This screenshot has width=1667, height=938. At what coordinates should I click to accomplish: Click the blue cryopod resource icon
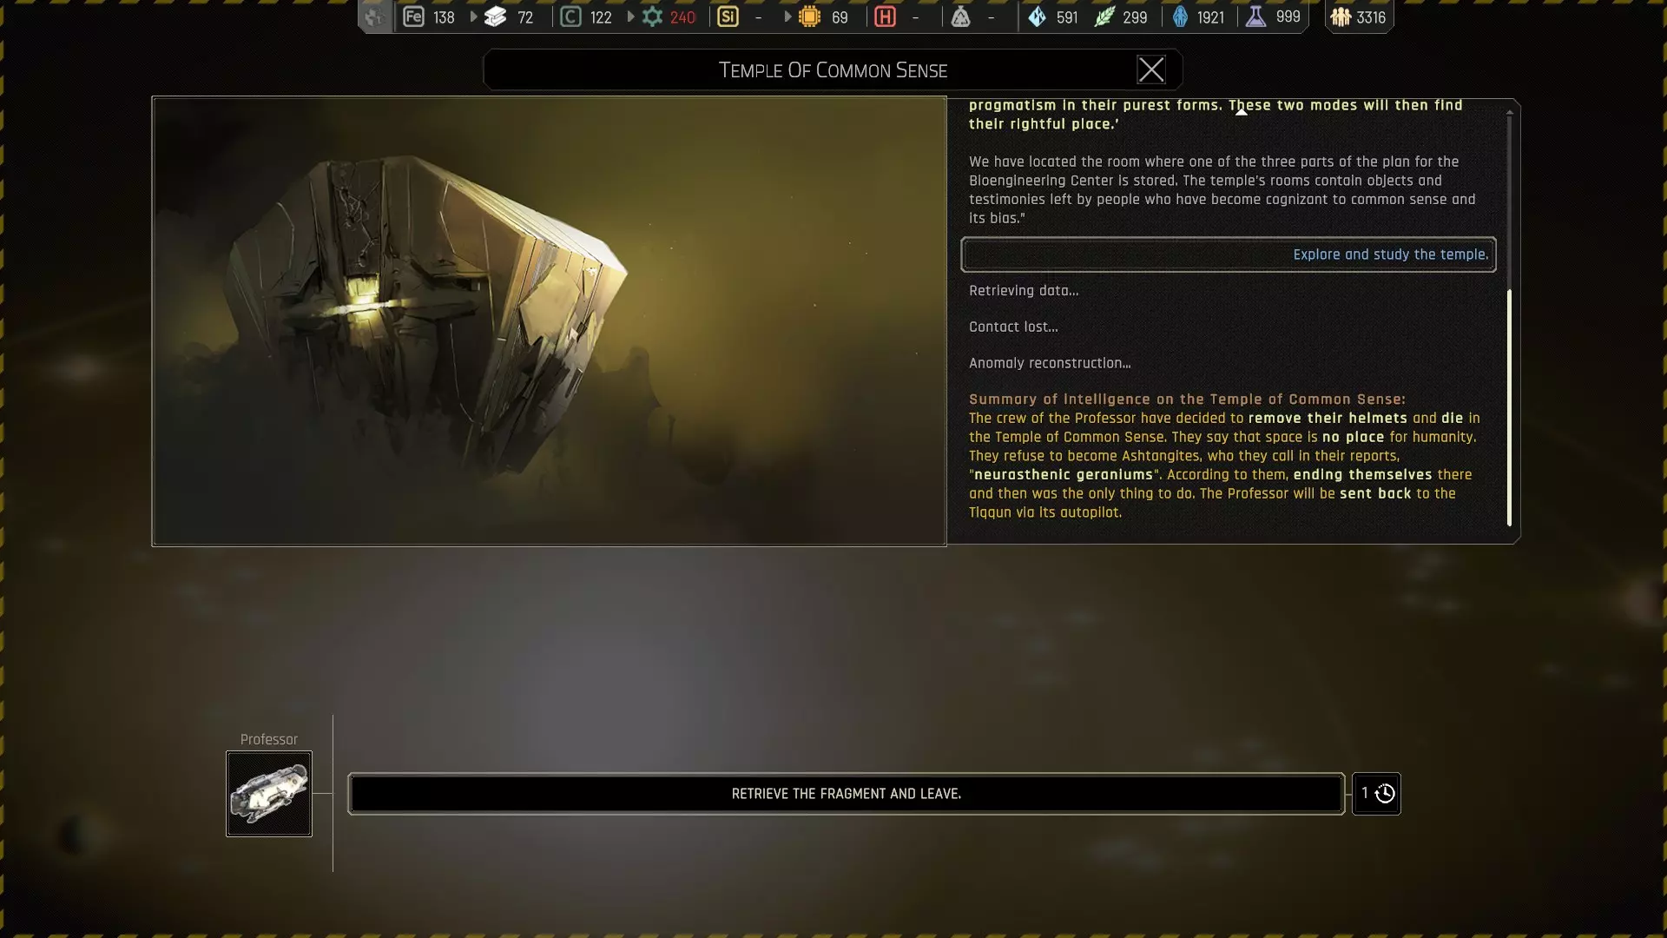[1180, 17]
